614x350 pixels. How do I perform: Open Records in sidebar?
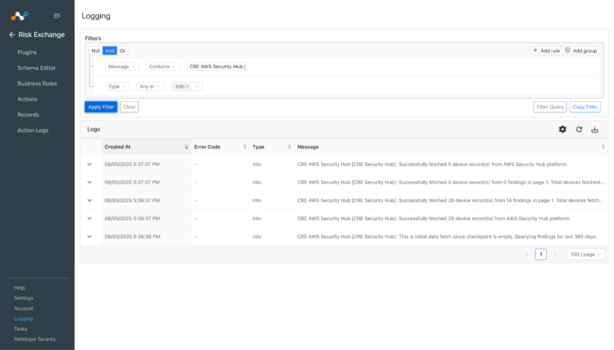tap(28, 115)
